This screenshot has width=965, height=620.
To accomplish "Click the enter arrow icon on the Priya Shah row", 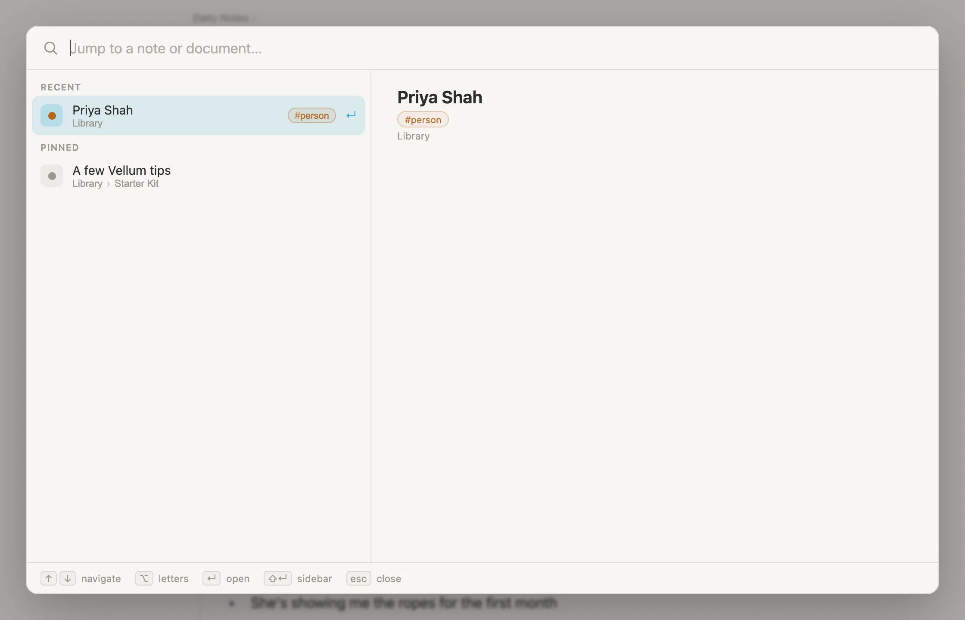I will coord(351,115).
